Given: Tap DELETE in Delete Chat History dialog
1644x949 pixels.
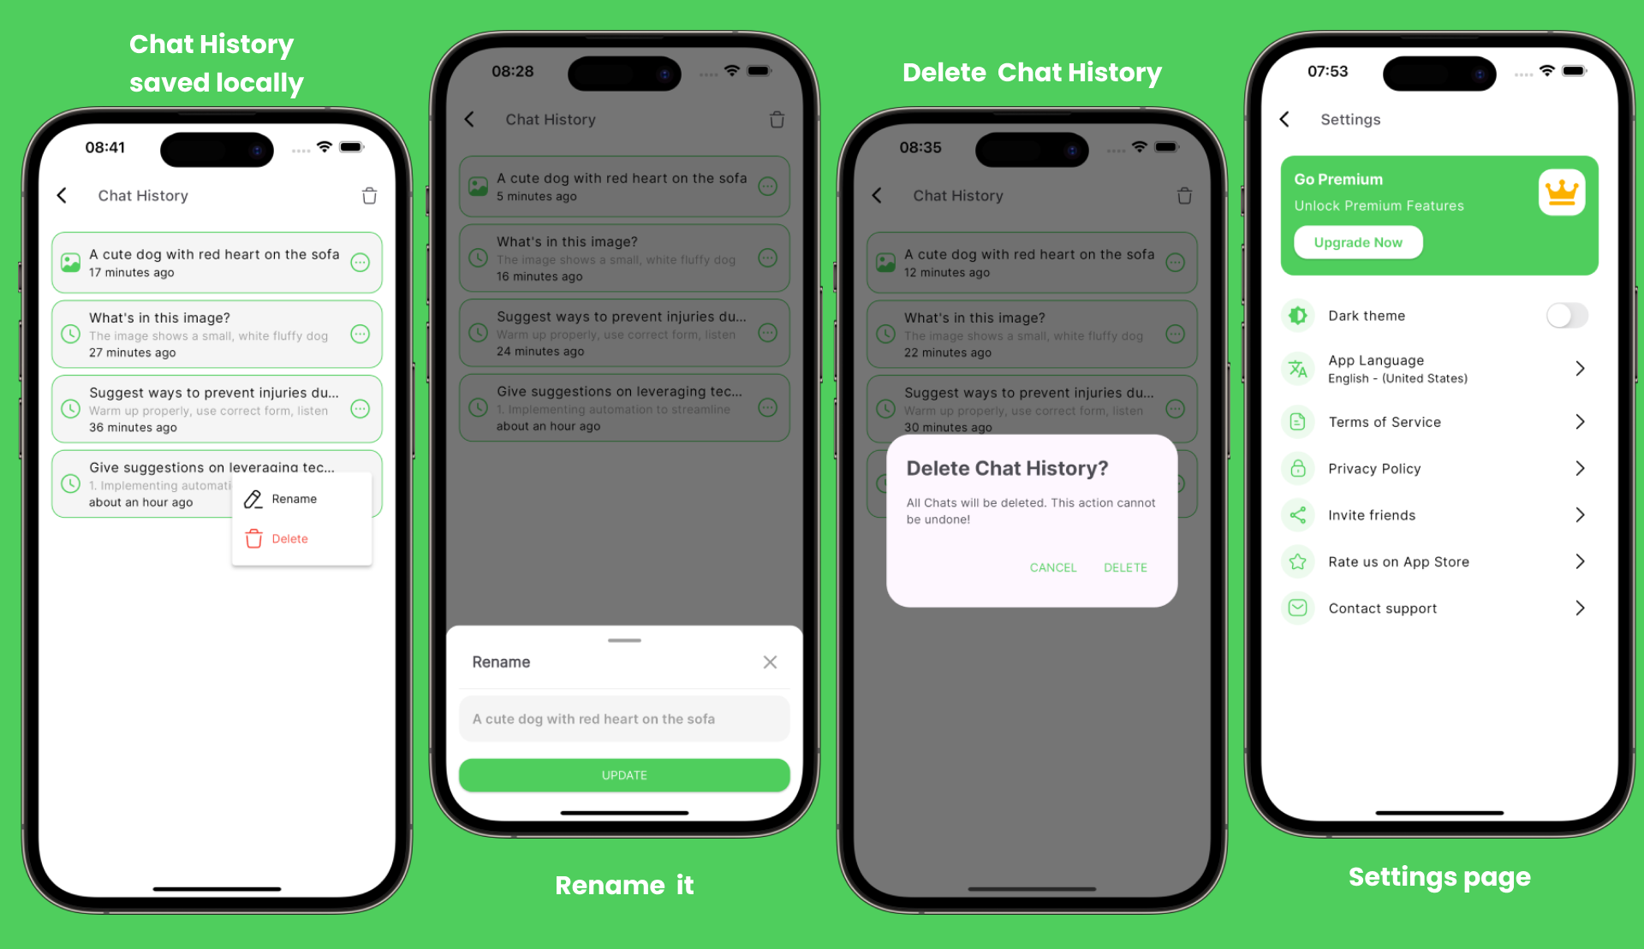Looking at the screenshot, I should 1127,567.
